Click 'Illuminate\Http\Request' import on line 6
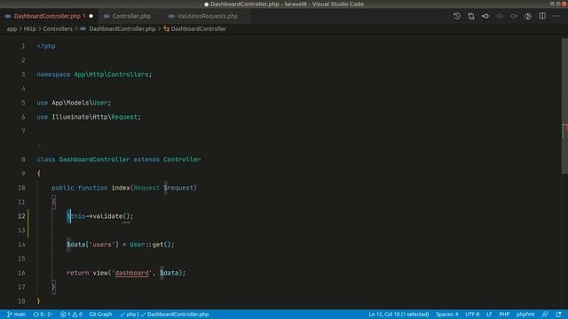Viewport: 568px width, 319px height. click(94, 117)
